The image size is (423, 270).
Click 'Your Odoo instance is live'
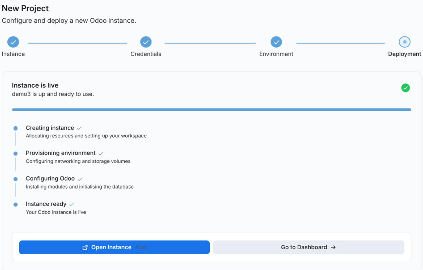click(56, 212)
